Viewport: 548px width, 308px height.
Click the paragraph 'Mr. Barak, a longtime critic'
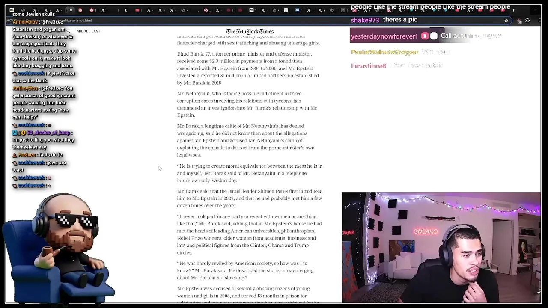point(246,140)
